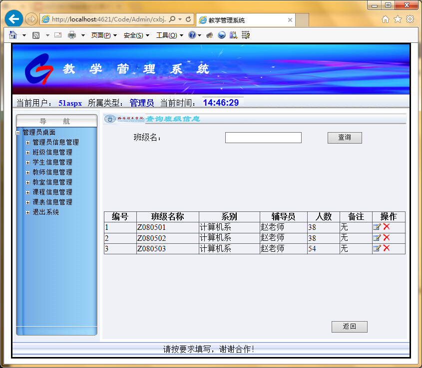Image resolution: width=422 pixels, height=368 pixels.
Task: Delete the Z080502 class row
Action: pyautogui.click(x=387, y=237)
